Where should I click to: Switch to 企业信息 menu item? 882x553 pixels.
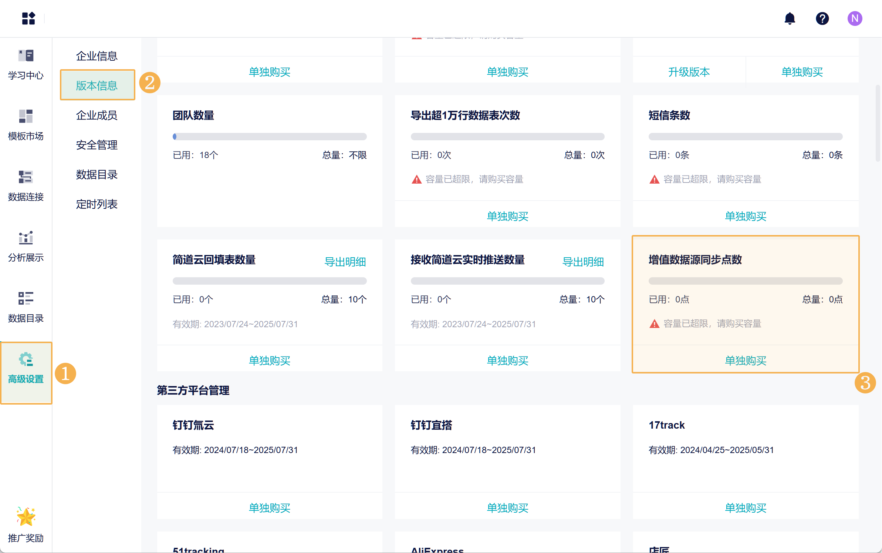coord(97,56)
